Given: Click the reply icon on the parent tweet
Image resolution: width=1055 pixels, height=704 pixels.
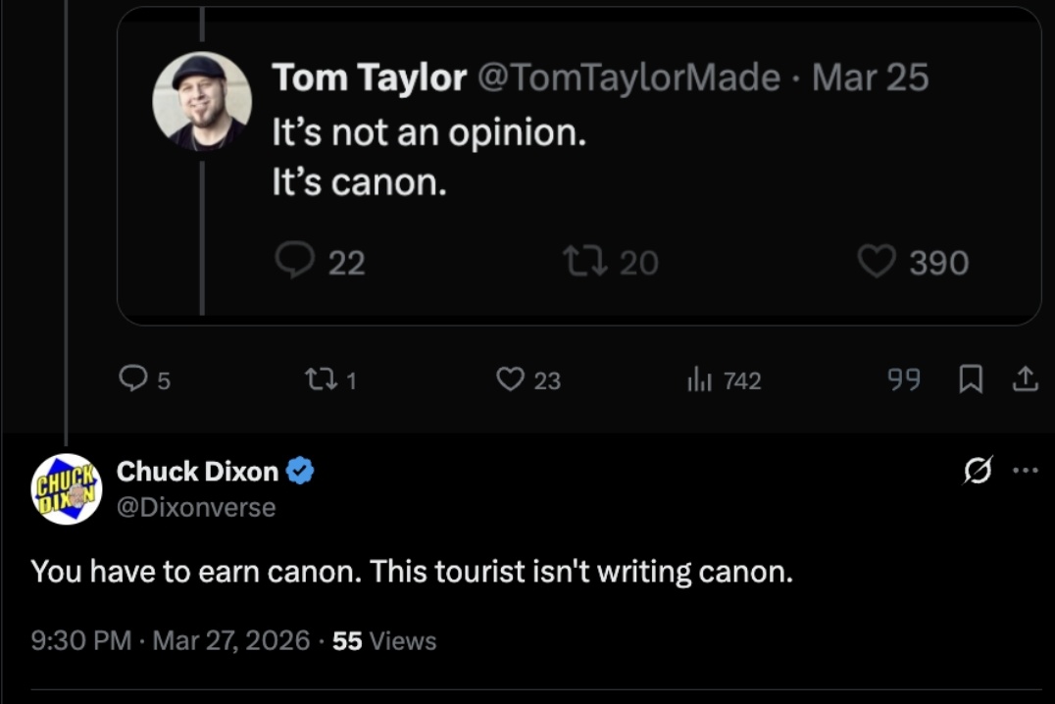Looking at the screenshot, I should point(132,379).
